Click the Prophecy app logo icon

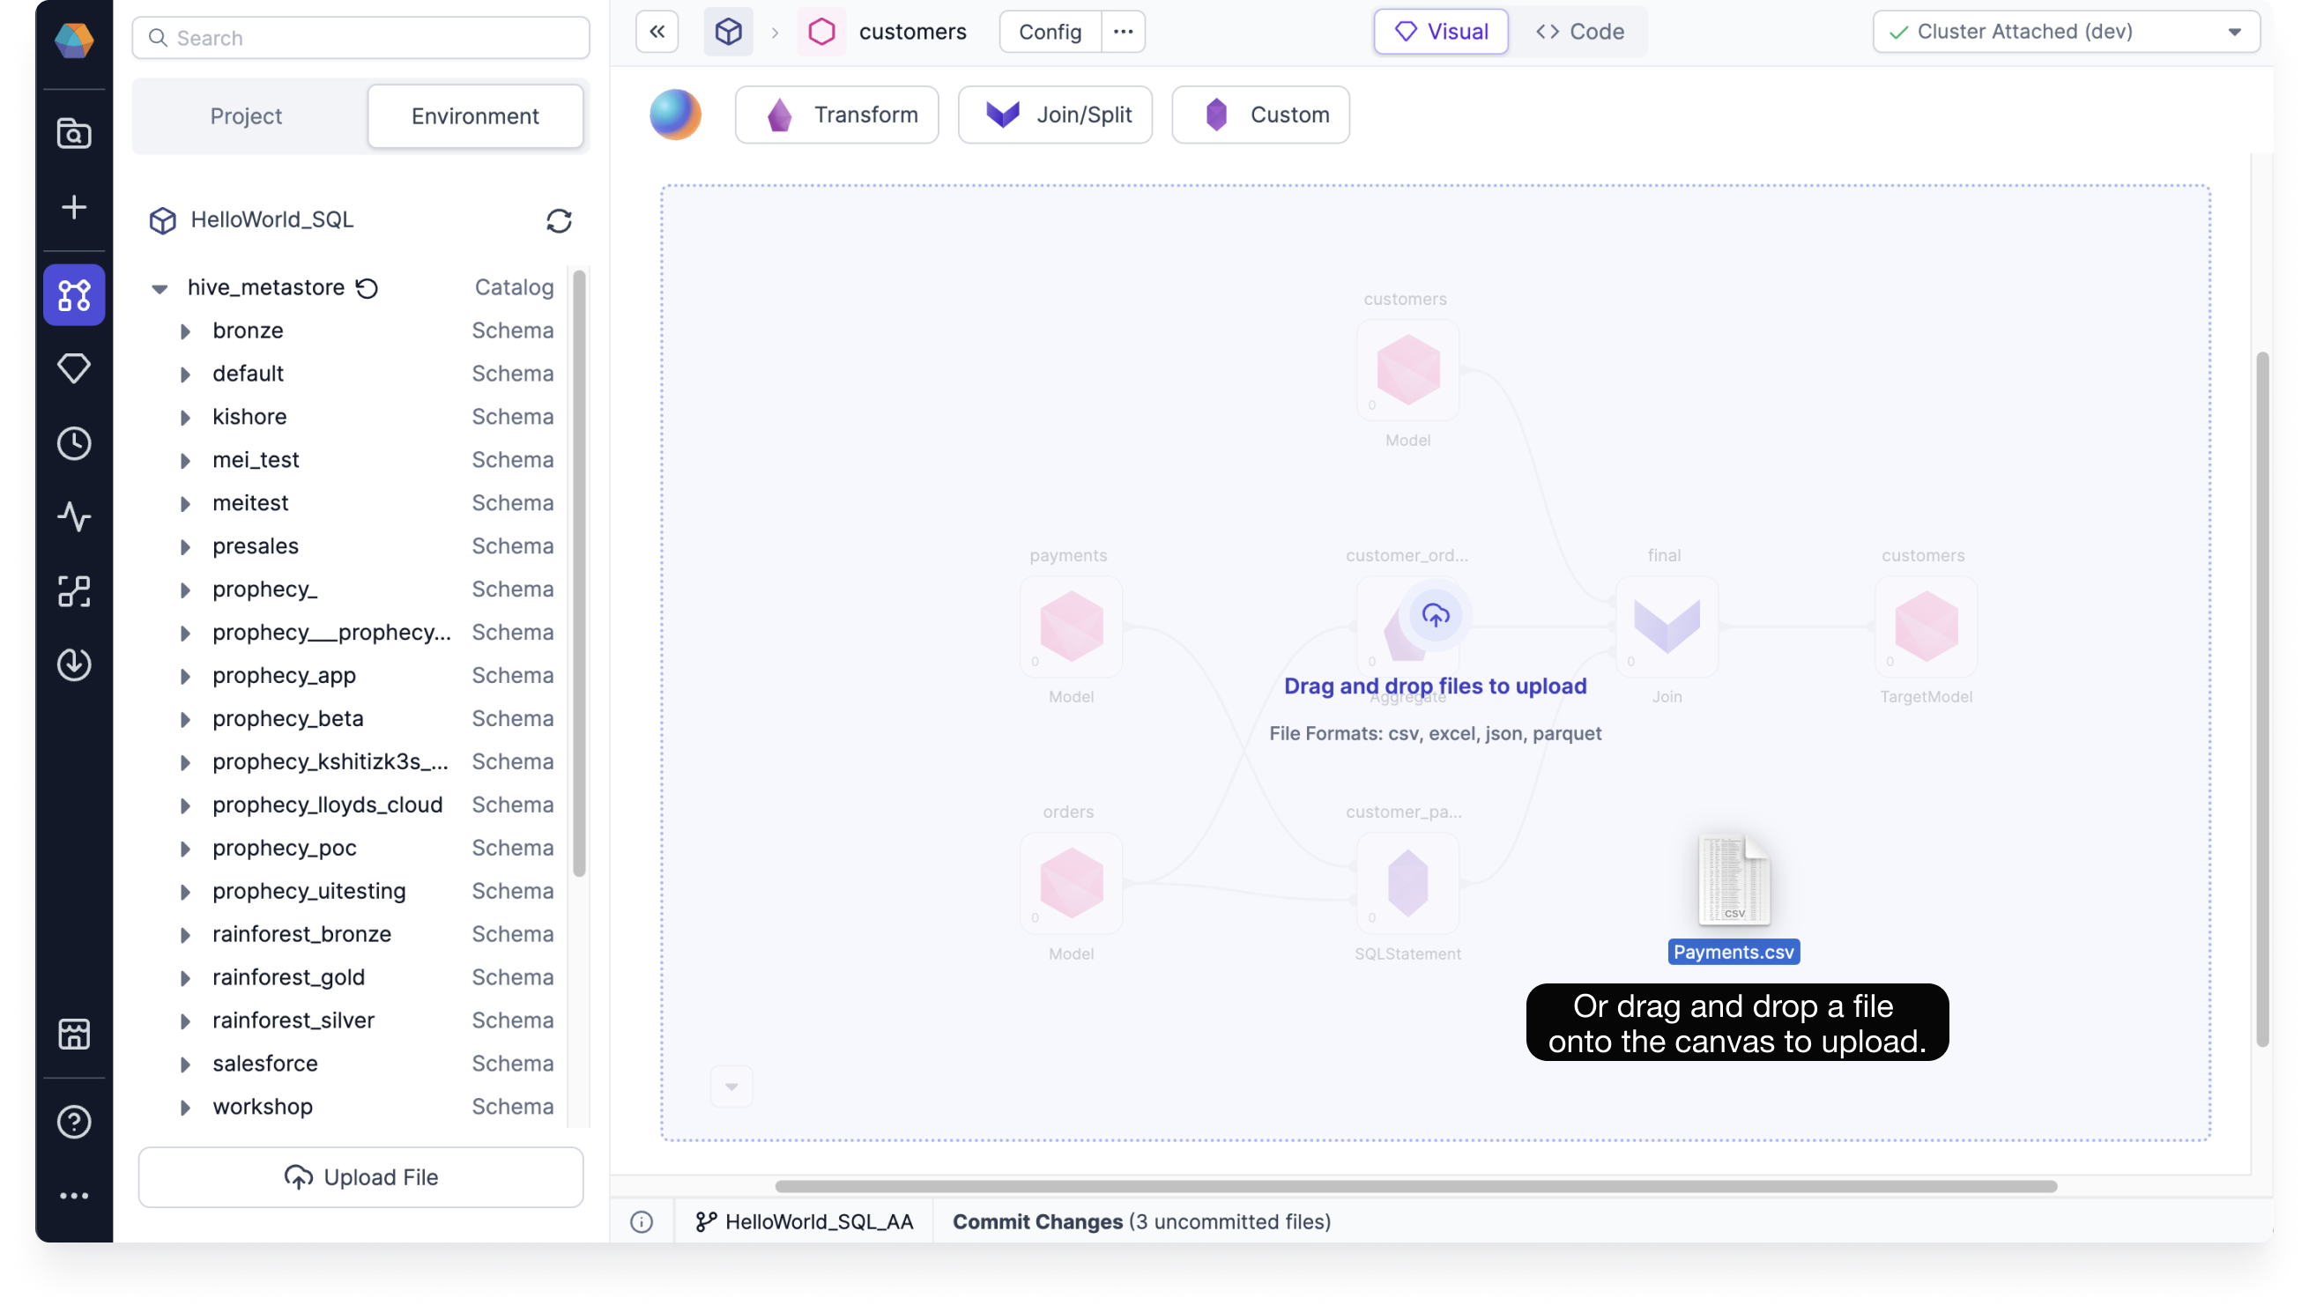[x=75, y=38]
